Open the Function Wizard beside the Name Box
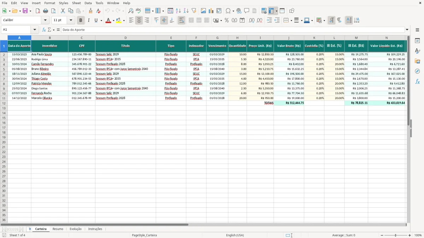Image resolution: width=424 pixels, height=238 pixels. [x=44, y=30]
